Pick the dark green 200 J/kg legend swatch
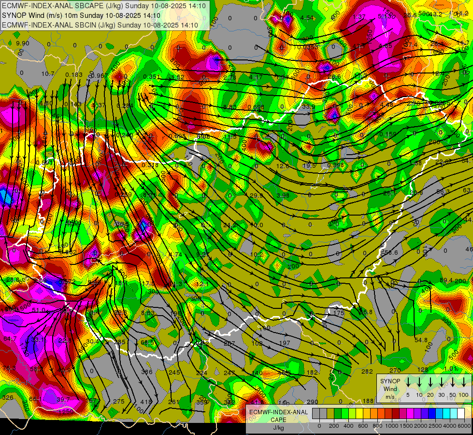This screenshot has width=473, height=435. coord(338,414)
